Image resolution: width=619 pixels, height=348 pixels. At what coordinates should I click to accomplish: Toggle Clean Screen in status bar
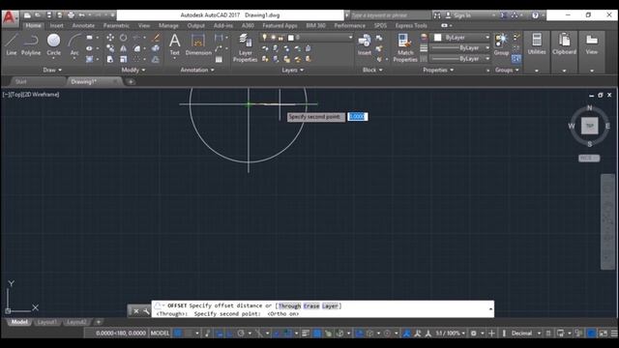603,333
